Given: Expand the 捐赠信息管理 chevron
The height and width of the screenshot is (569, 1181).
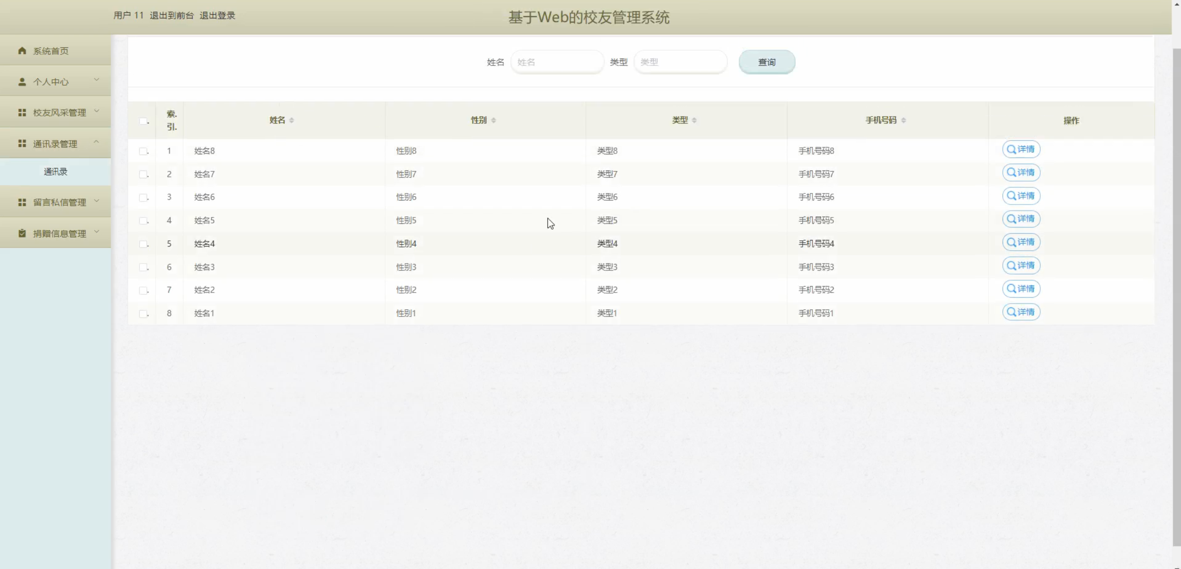Looking at the screenshot, I should pyautogui.click(x=96, y=231).
